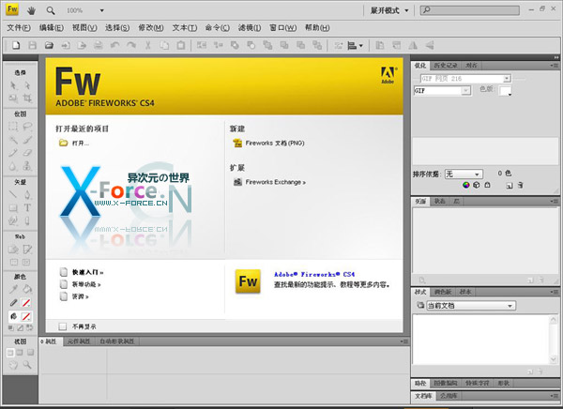Open the Fireworks Exchange link
Image resolution: width=563 pixels, height=409 pixels.
(269, 182)
